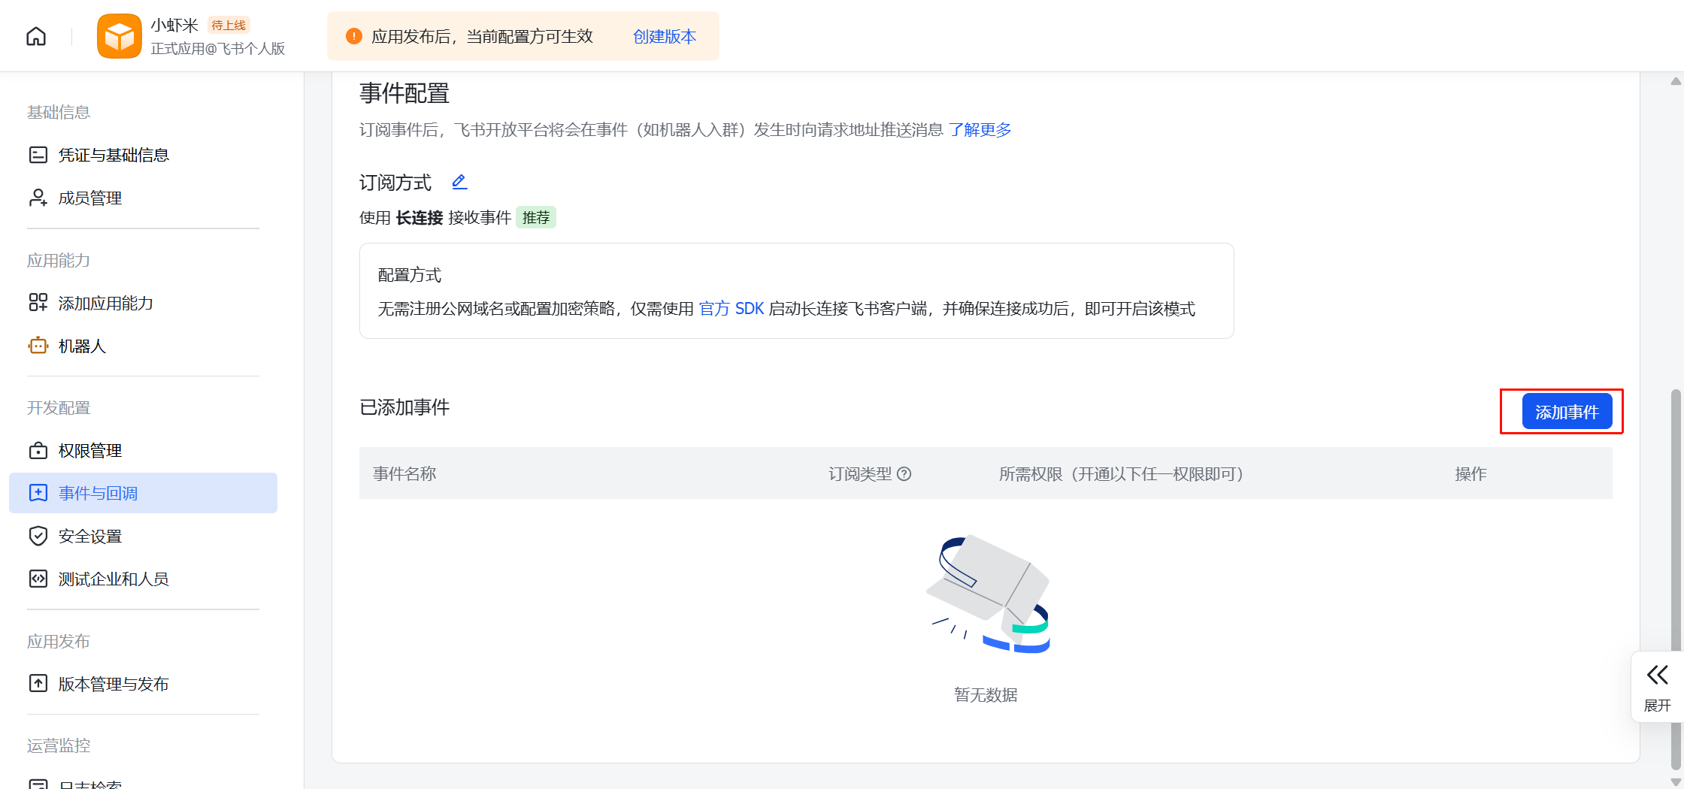1684x789 pixels.
Task: Open the 了解更多 link
Action: (x=980, y=130)
